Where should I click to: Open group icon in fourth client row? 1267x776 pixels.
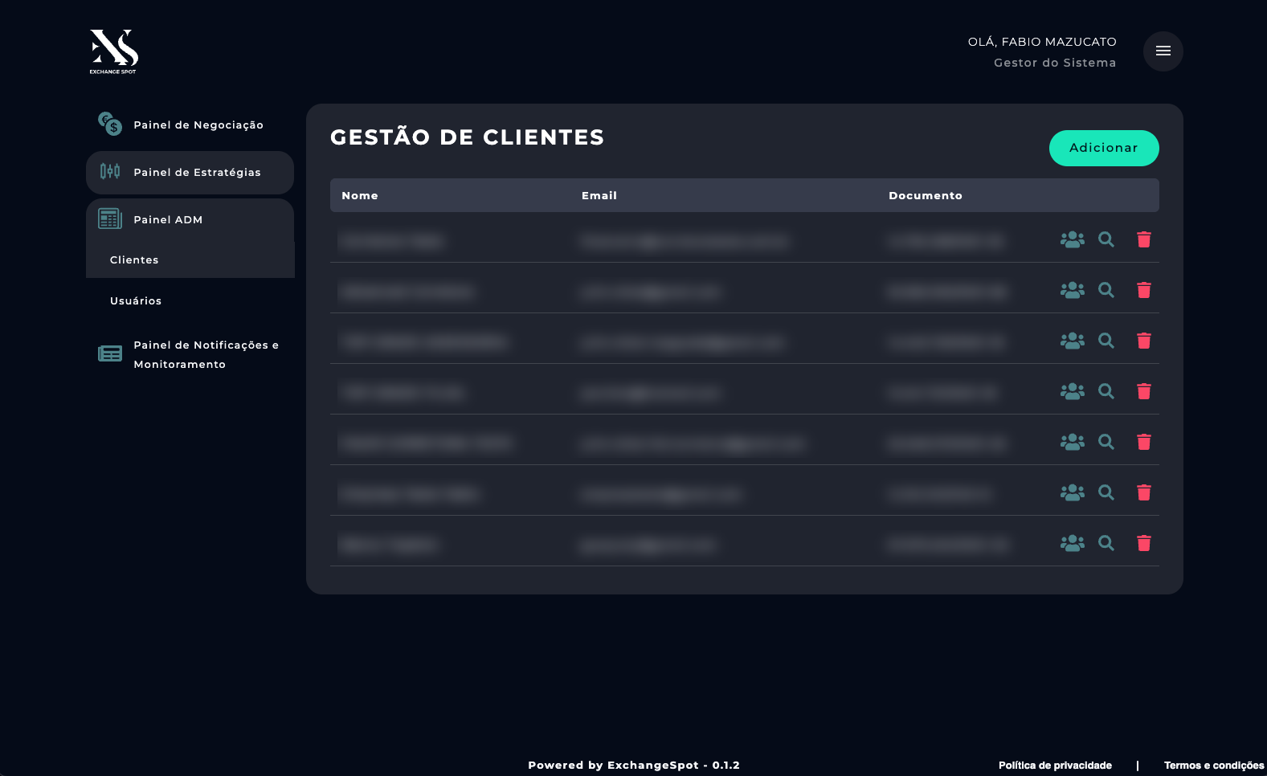pos(1072,391)
